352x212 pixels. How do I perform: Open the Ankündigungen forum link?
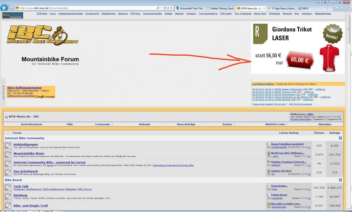click(26, 144)
